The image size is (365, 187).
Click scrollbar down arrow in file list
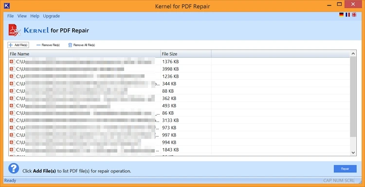[x=353, y=153]
